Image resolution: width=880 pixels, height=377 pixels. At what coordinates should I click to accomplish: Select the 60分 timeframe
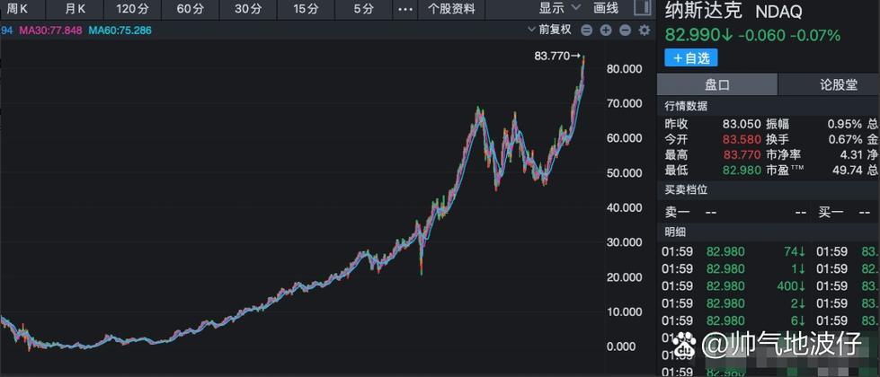190,9
